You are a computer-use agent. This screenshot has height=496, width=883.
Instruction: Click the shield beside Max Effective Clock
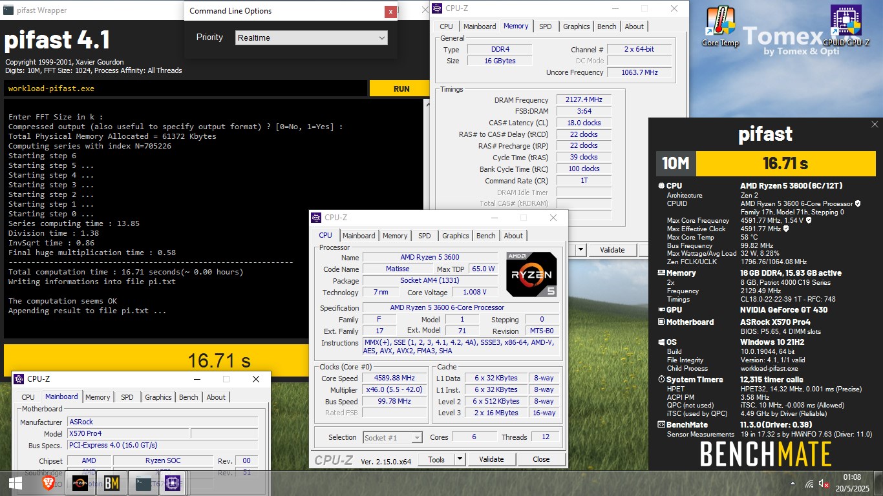point(786,229)
